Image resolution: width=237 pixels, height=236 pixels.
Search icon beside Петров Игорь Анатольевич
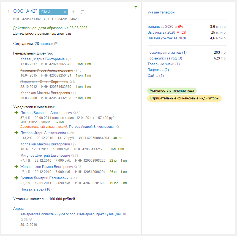69,133
